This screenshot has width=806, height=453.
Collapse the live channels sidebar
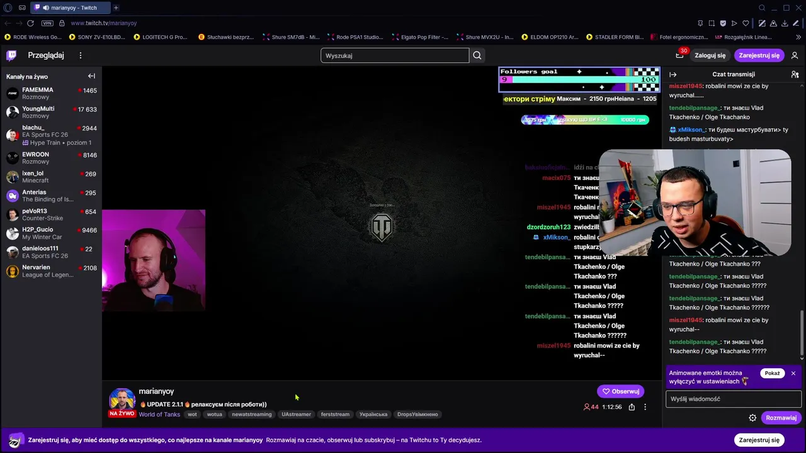[x=91, y=76]
